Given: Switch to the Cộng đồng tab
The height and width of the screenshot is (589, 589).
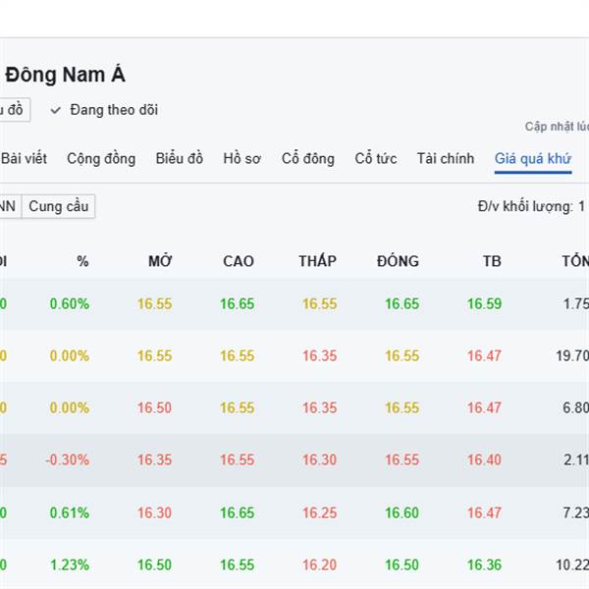Looking at the screenshot, I should point(101,158).
